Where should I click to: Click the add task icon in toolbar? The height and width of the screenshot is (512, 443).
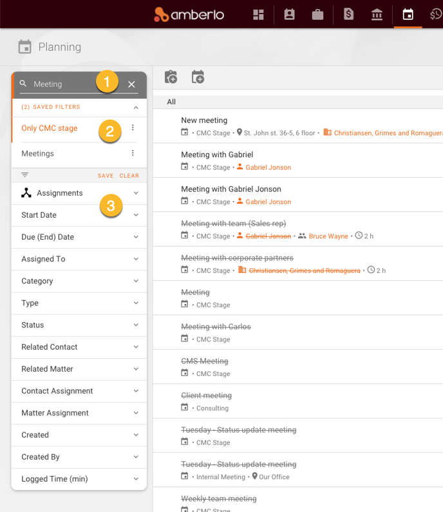point(171,77)
